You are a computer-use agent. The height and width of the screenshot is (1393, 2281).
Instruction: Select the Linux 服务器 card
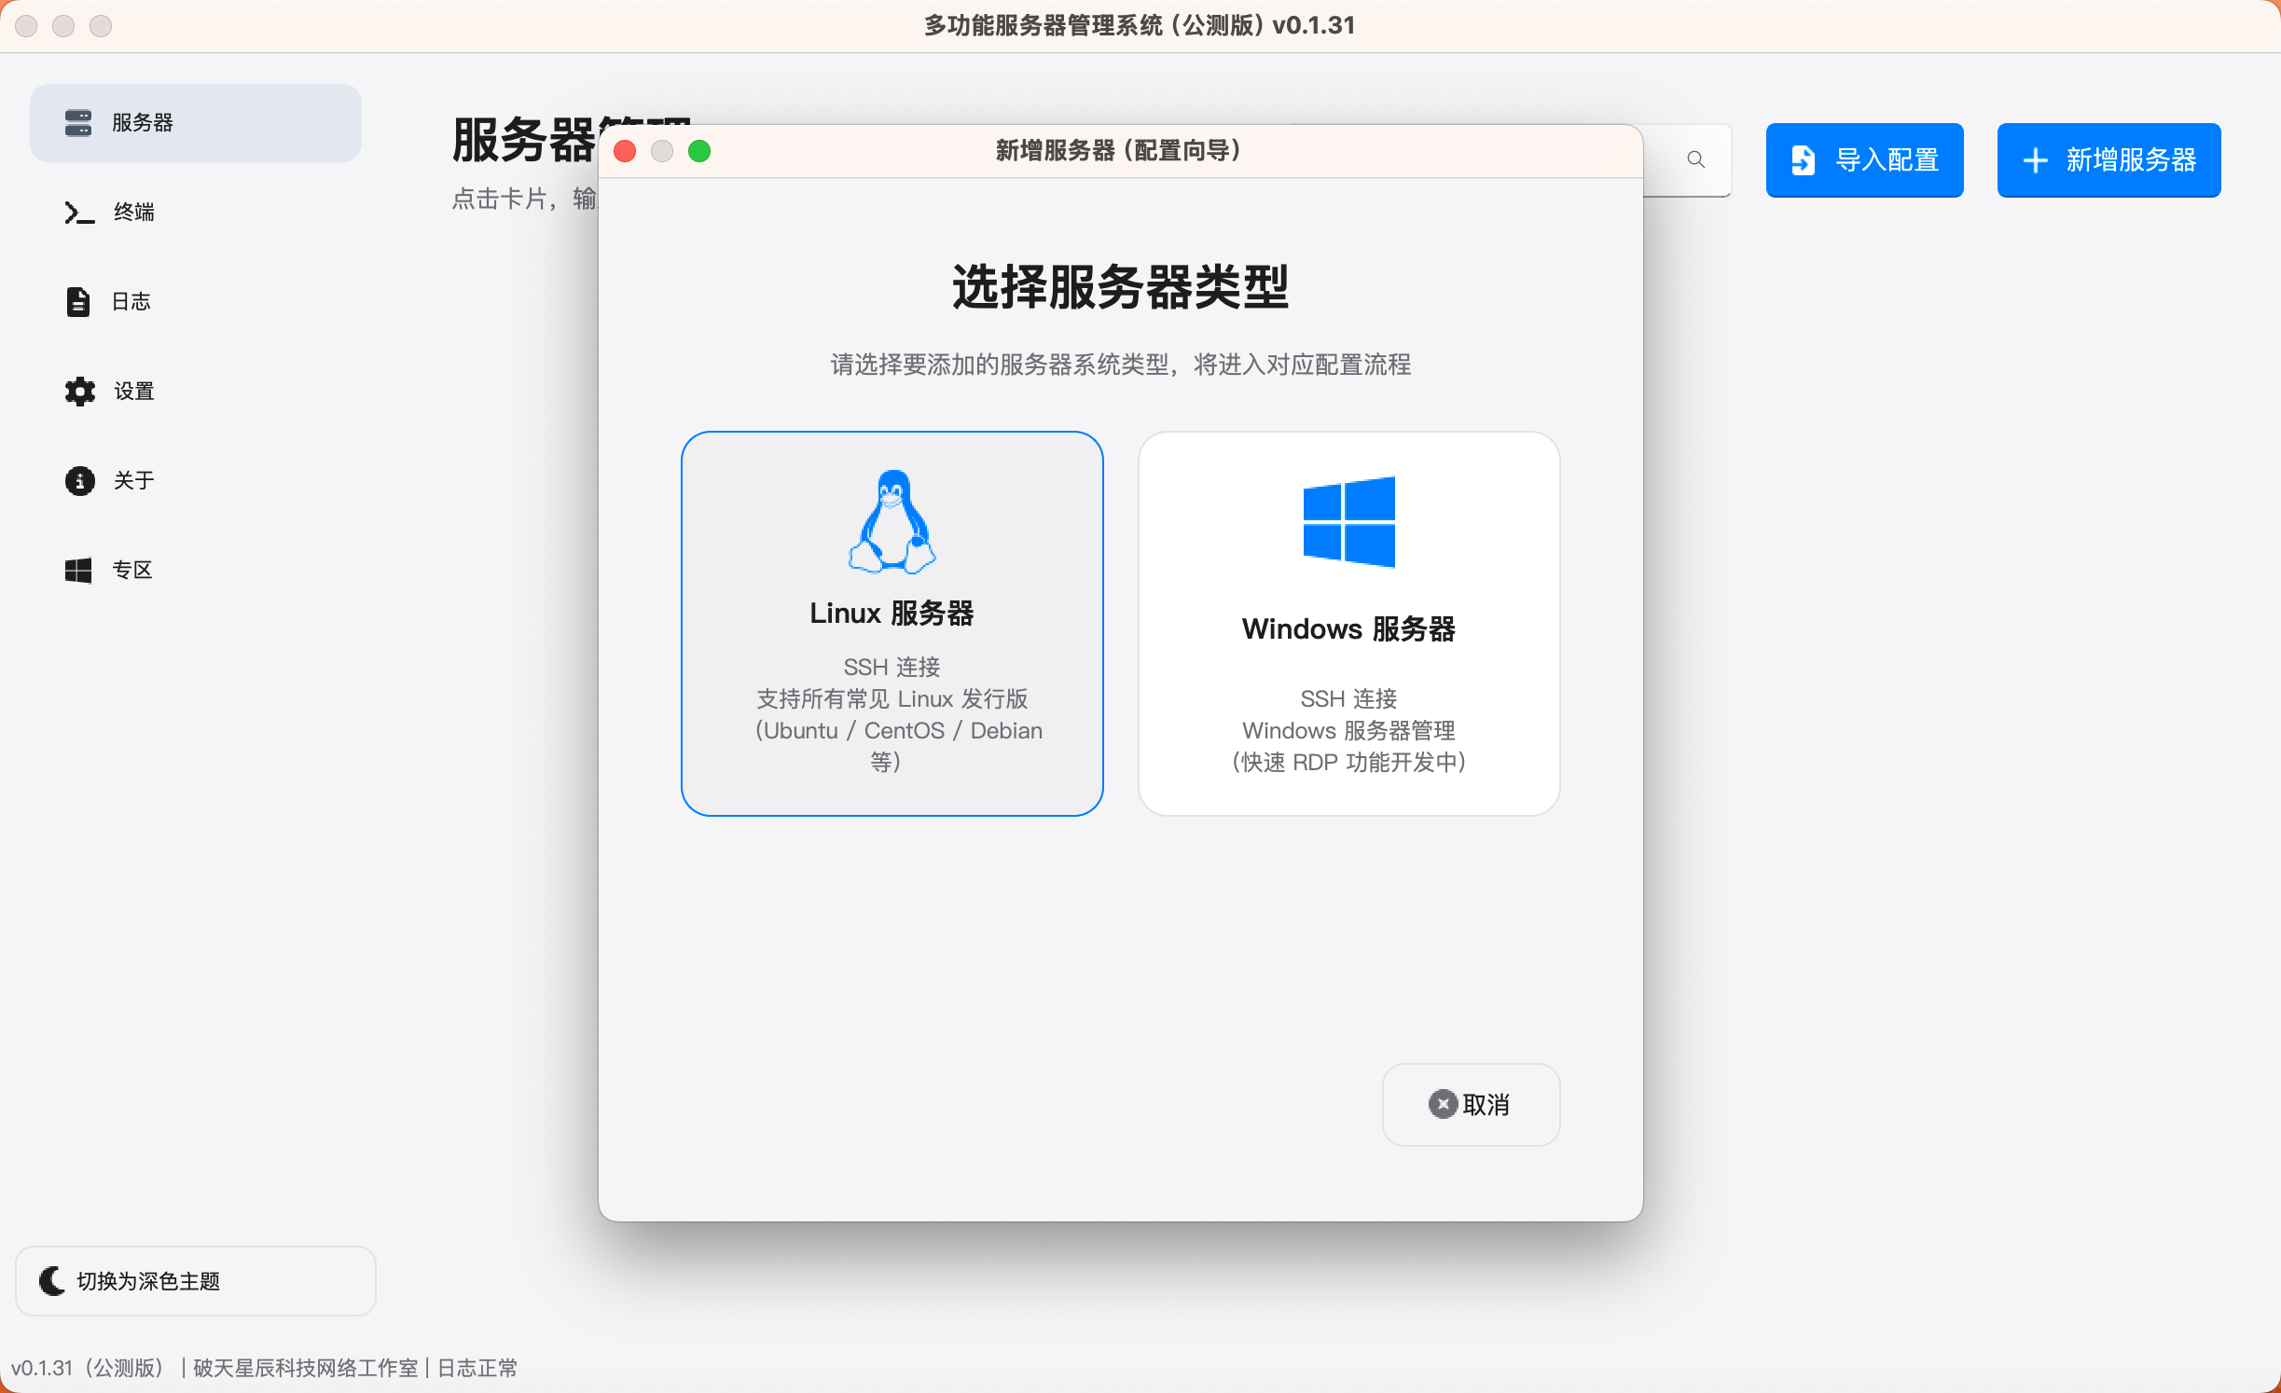(892, 623)
